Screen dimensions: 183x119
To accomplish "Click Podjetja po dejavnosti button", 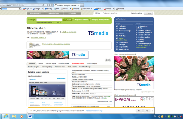I will (100, 20).
